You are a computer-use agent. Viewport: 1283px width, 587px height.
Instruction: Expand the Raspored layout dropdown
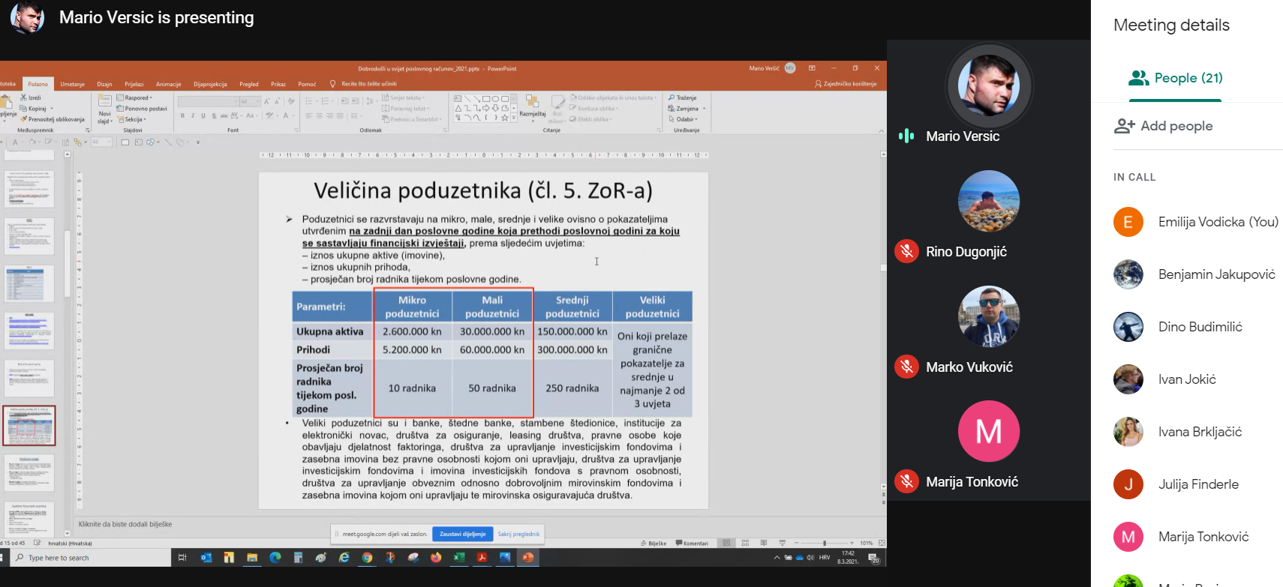(x=135, y=97)
